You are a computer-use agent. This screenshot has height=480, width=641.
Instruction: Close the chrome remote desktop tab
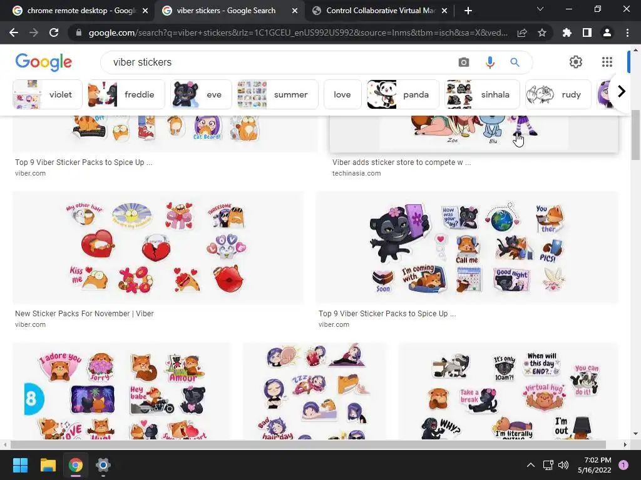(145, 11)
